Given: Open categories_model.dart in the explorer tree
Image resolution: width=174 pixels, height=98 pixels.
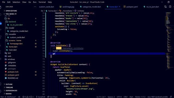Looking at the screenshot, I should (19, 31).
